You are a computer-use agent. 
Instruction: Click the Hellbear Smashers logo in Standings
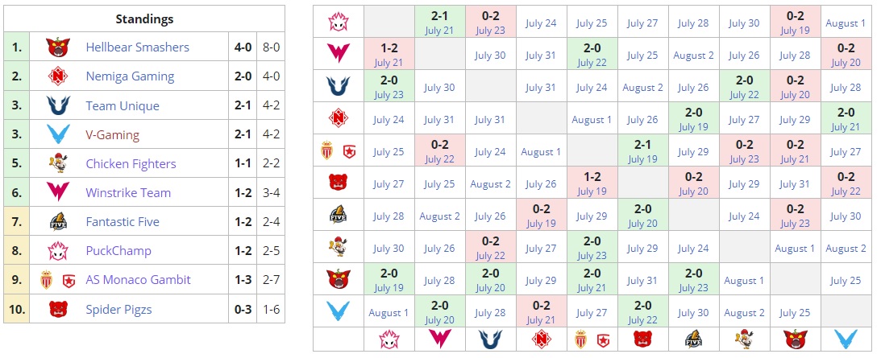(56, 47)
